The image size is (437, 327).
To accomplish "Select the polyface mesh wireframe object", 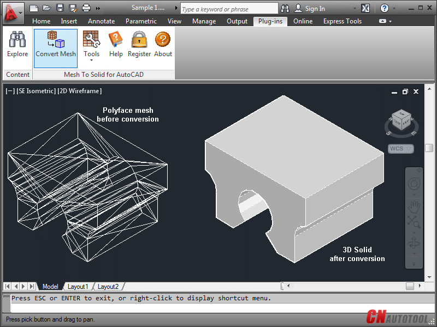I will point(88,187).
